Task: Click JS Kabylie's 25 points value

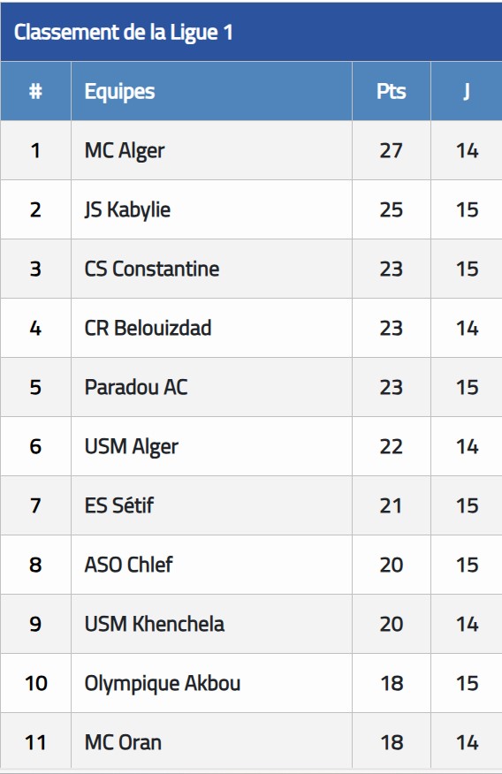Action: click(x=392, y=209)
